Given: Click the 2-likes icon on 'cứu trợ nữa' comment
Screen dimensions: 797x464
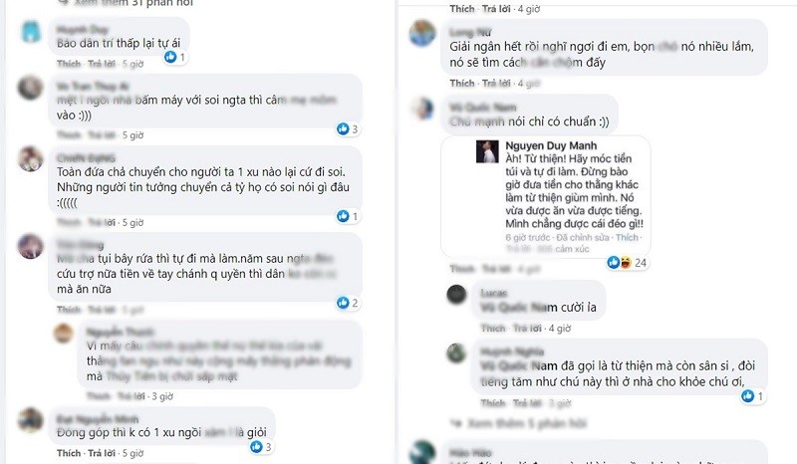Looking at the screenshot, I should 348,304.
